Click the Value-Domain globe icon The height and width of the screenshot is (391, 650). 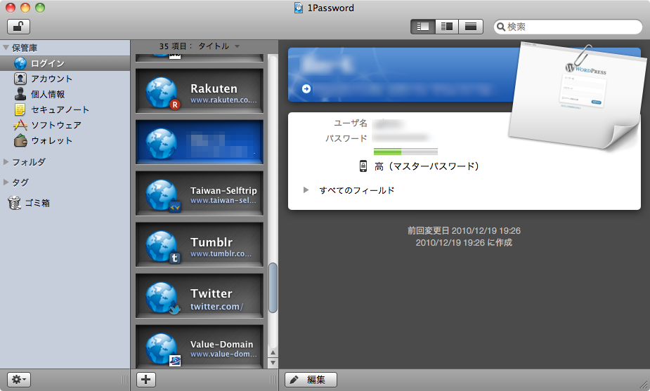click(162, 349)
